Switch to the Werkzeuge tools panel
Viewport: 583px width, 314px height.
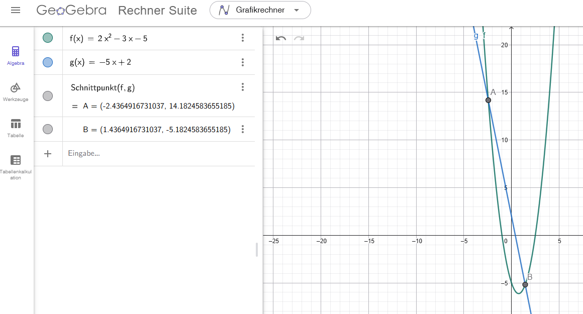click(x=16, y=91)
